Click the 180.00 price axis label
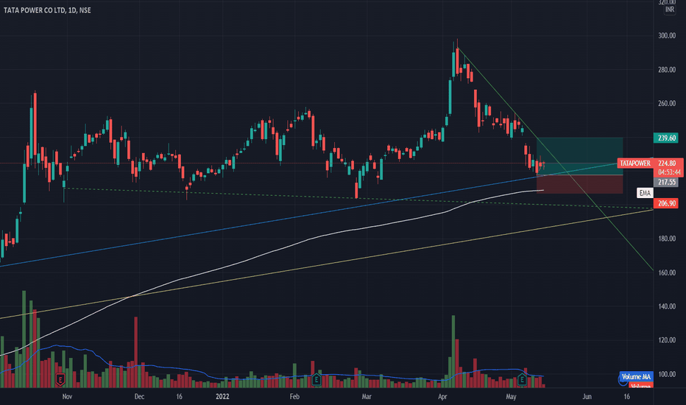Image resolution: width=686 pixels, height=405 pixels. point(667,239)
